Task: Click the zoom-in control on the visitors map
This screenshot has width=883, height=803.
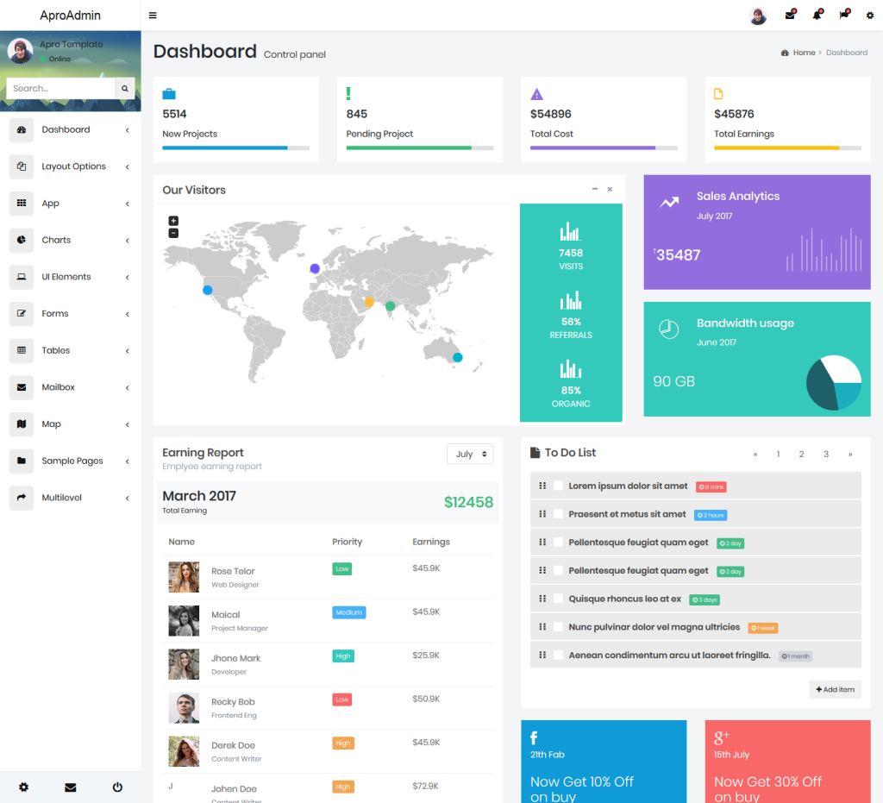Action: (x=172, y=221)
